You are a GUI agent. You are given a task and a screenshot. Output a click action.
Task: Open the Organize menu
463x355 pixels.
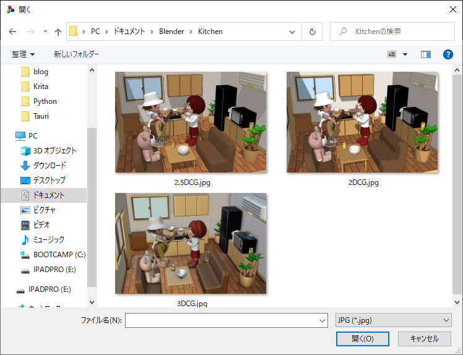click(x=24, y=54)
